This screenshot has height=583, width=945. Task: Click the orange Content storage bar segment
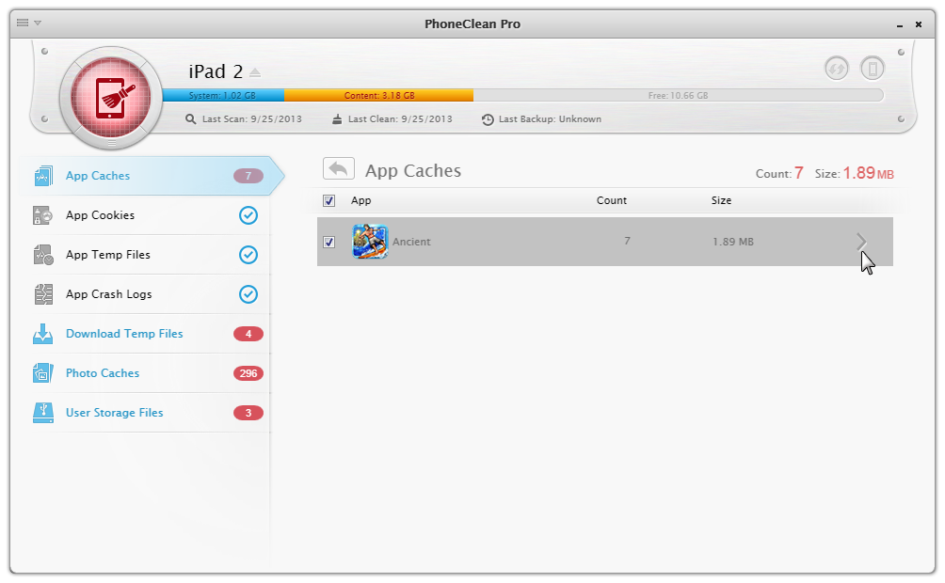pyautogui.click(x=378, y=96)
